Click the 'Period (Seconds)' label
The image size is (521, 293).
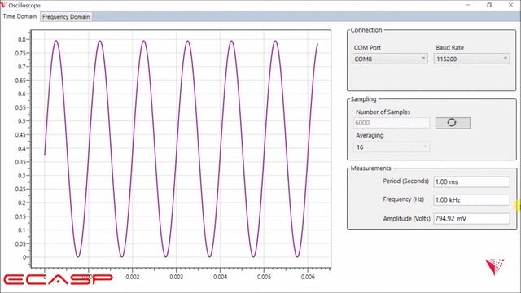point(405,181)
